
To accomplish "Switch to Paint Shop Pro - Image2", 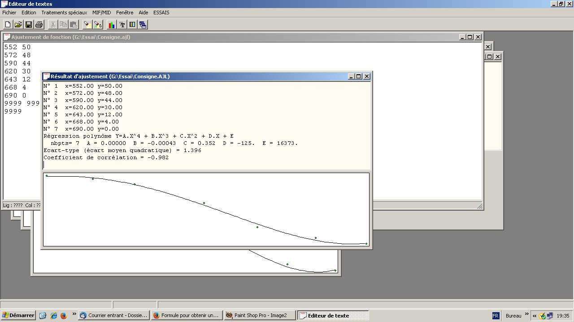I will [x=260, y=315].
